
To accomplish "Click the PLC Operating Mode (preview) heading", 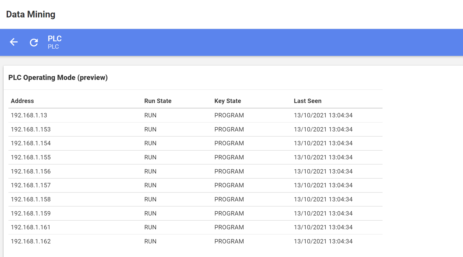I will pyautogui.click(x=58, y=77).
